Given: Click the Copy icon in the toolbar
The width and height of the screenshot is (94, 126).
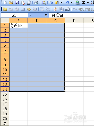Looking at the screenshot, I should point(51,3).
